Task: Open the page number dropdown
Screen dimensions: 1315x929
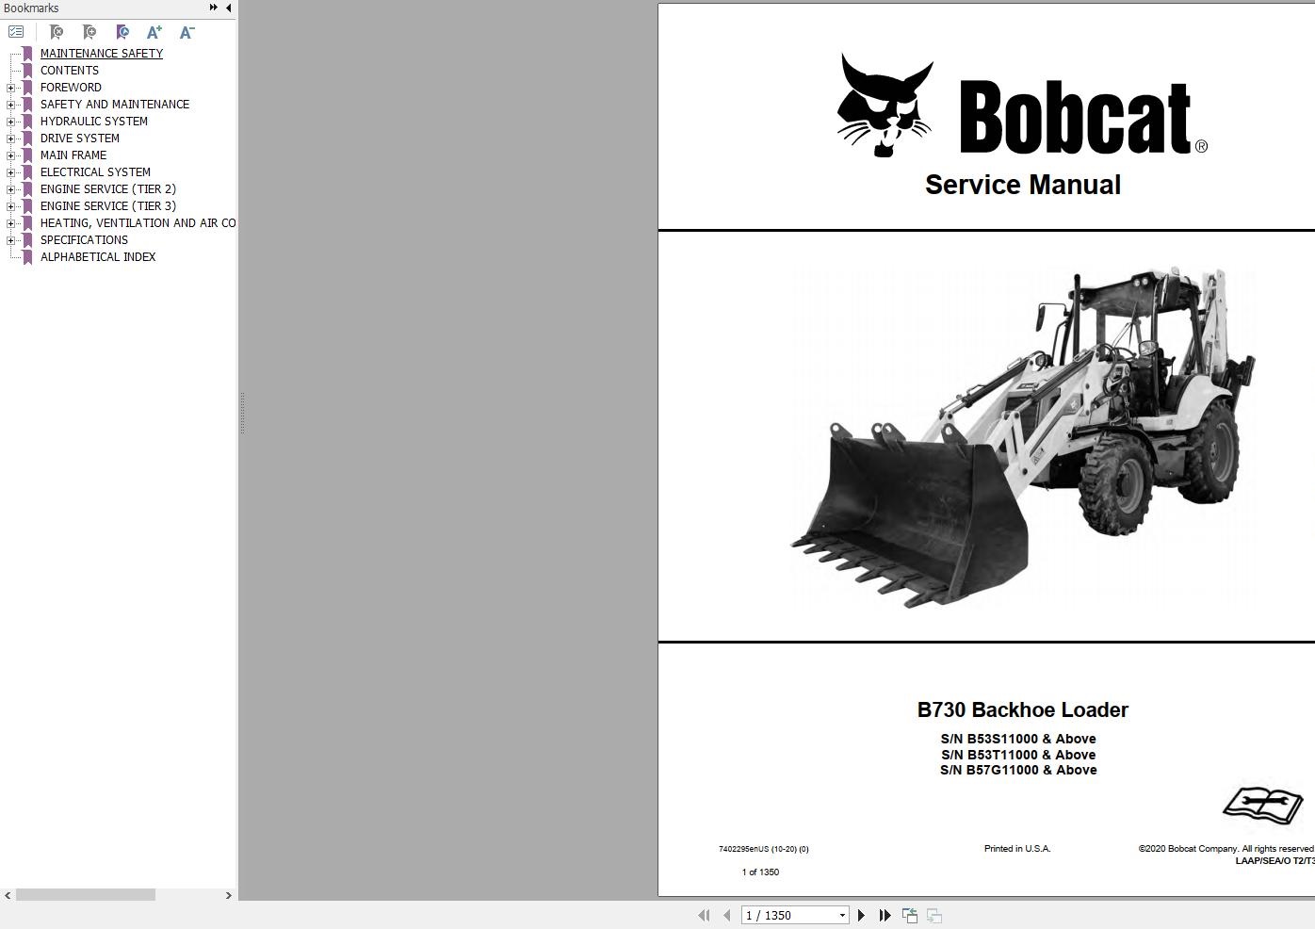Action: (x=842, y=915)
